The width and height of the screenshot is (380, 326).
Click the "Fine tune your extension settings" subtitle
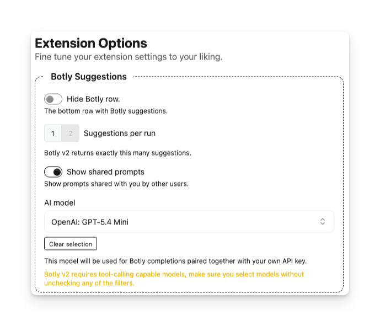tap(129, 57)
